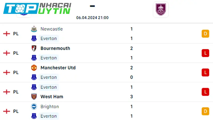Select the Brighton team name
This screenshot has width=213, height=120.
(50, 106)
